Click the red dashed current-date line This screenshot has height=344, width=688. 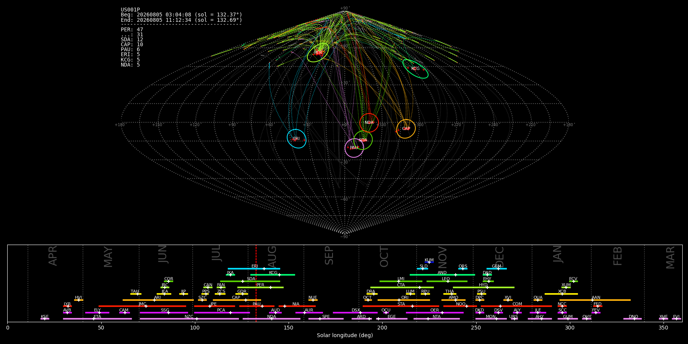pyautogui.click(x=256, y=283)
